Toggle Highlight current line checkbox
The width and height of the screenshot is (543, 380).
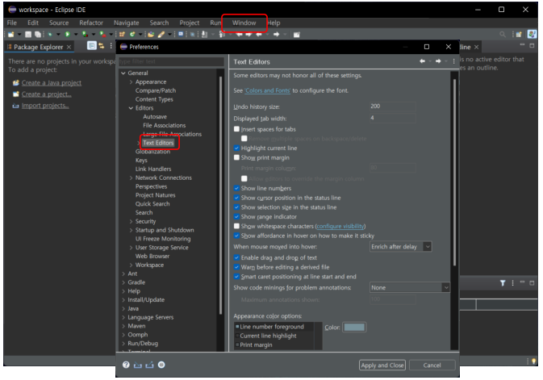click(x=237, y=148)
